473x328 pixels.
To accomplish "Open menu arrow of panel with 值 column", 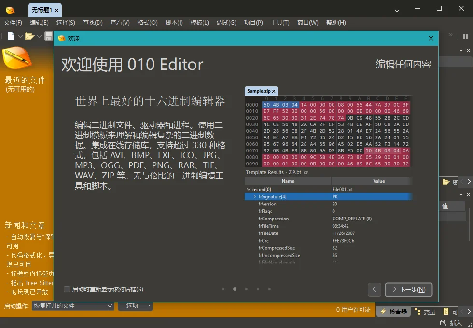I will [461, 195].
